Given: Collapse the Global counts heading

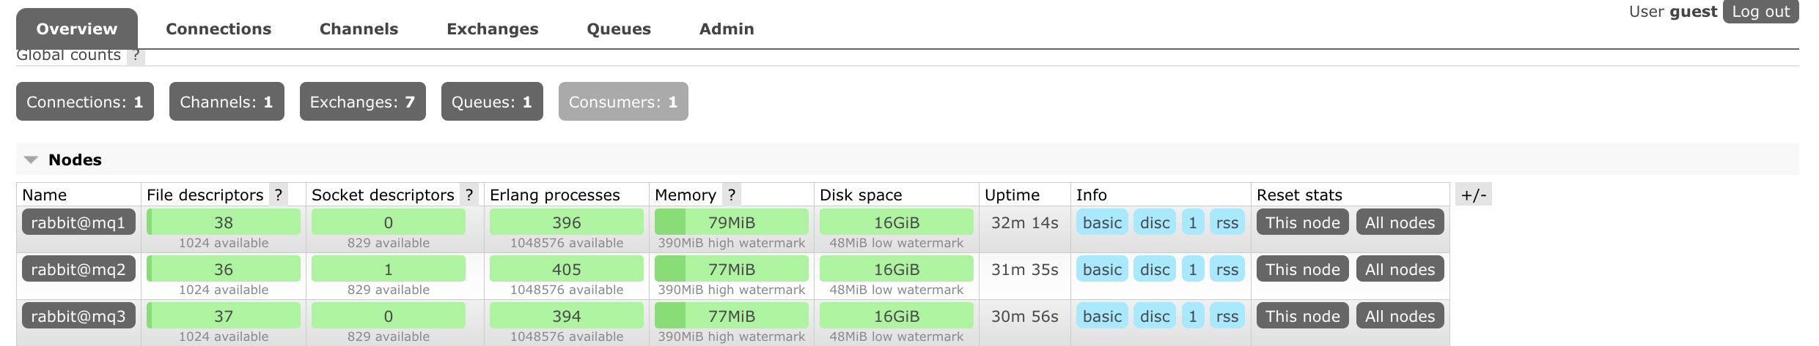Looking at the screenshot, I should coord(68,56).
